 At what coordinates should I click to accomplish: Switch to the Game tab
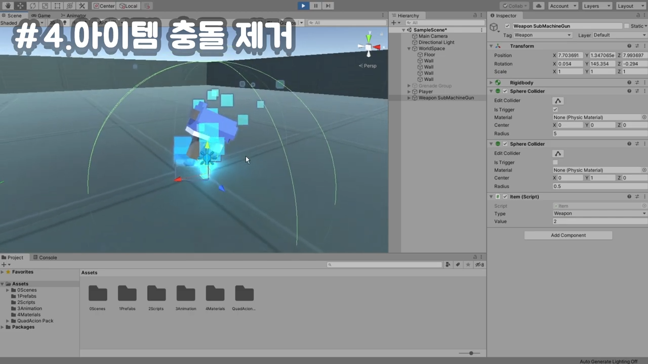click(41, 16)
